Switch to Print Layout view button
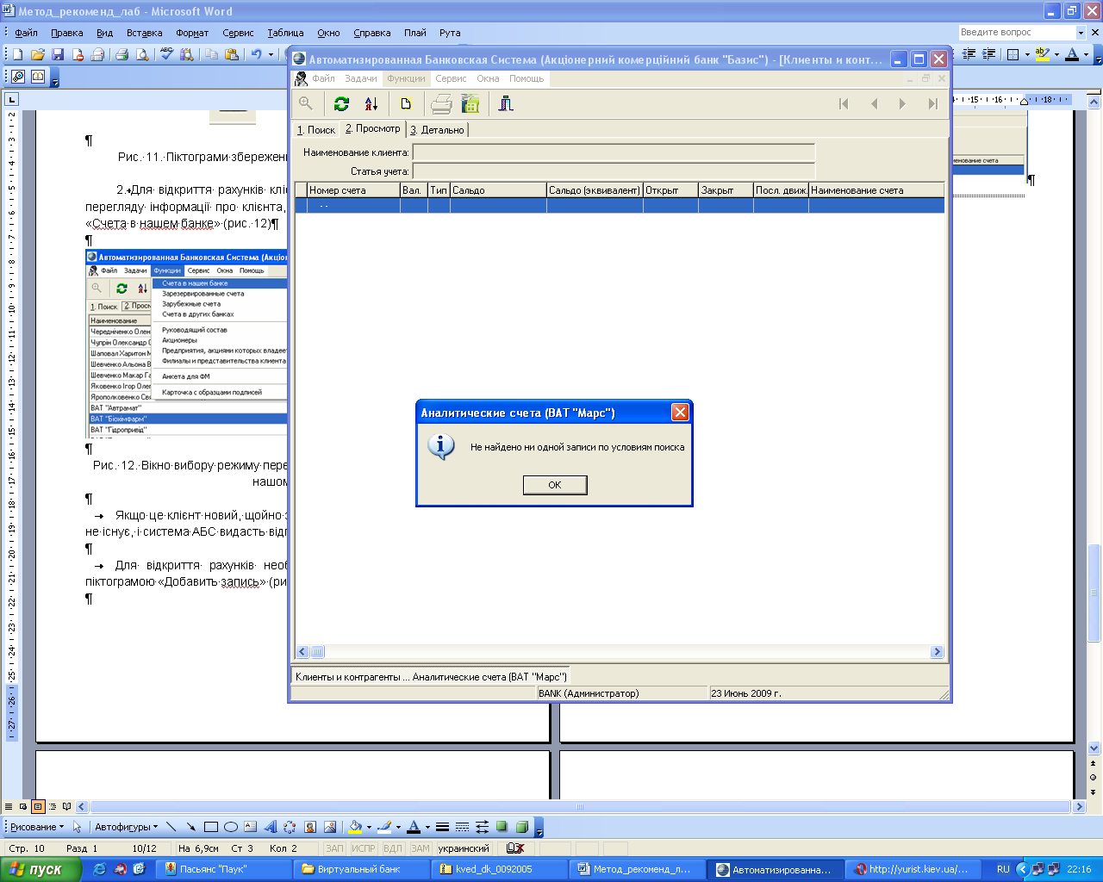 pos(38,807)
